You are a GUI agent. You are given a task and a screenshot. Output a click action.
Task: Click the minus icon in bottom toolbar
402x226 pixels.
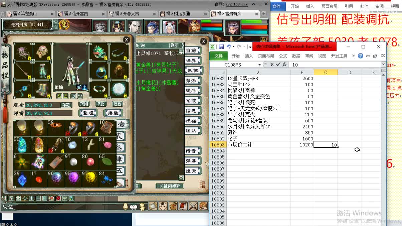point(38,198)
